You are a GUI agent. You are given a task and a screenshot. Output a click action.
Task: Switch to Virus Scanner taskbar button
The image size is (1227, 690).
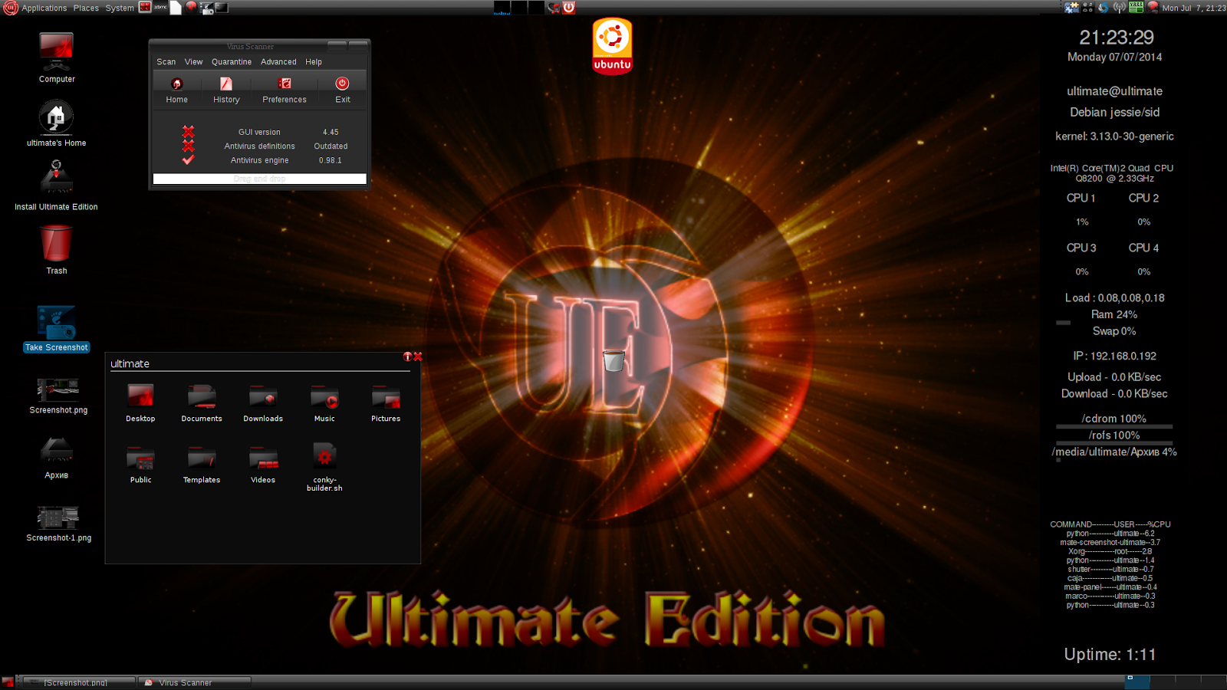[x=195, y=682]
